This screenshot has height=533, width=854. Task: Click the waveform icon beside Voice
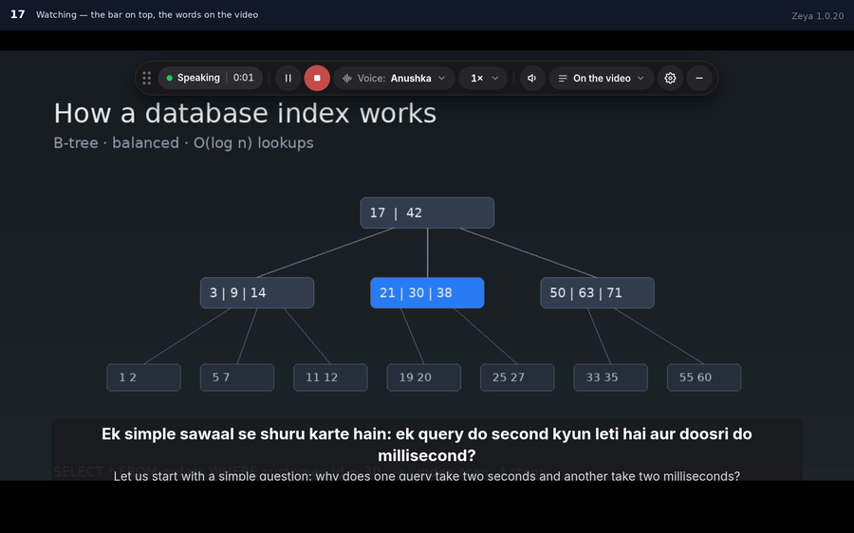[347, 78]
